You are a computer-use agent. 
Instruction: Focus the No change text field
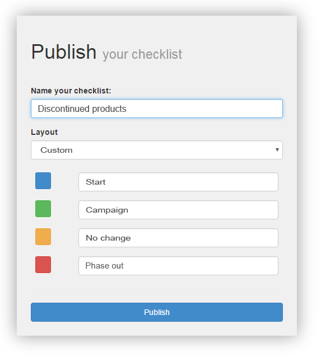(x=178, y=238)
